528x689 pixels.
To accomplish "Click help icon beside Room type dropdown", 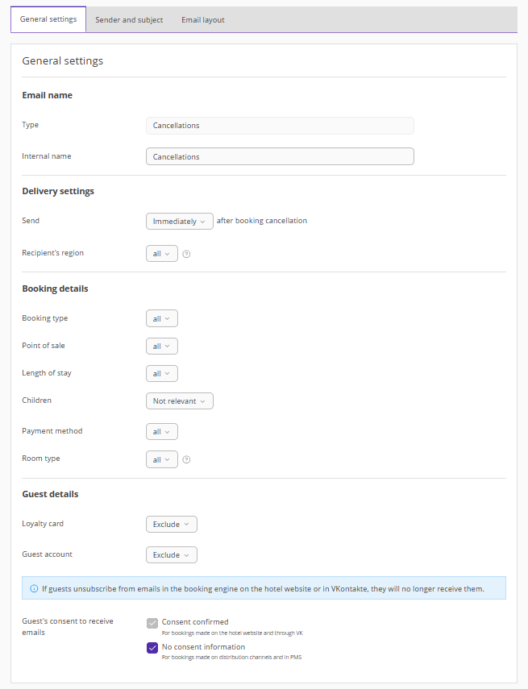I will pyautogui.click(x=186, y=460).
